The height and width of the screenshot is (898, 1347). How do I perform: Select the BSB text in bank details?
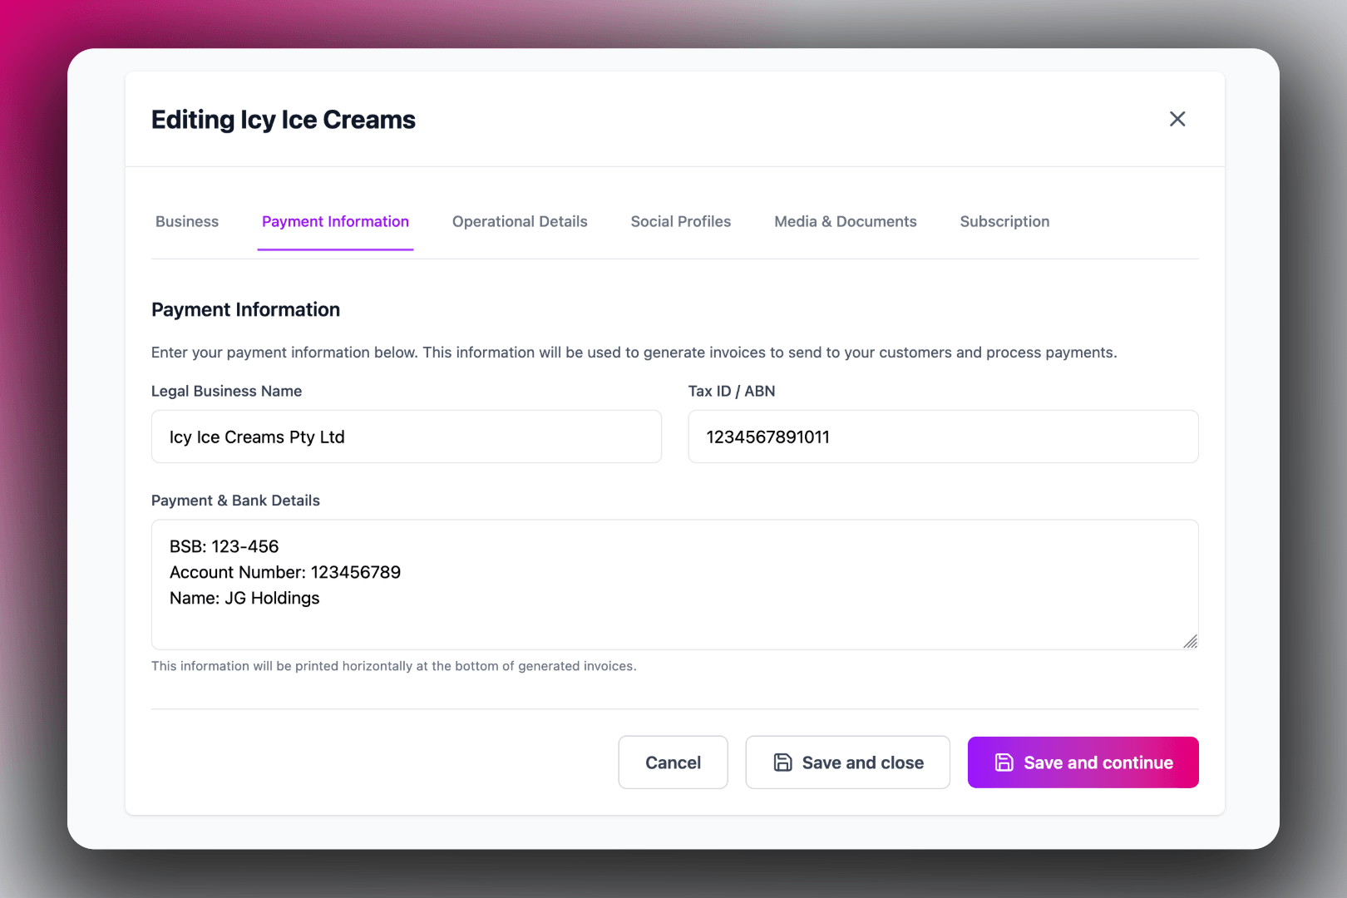pos(223,546)
